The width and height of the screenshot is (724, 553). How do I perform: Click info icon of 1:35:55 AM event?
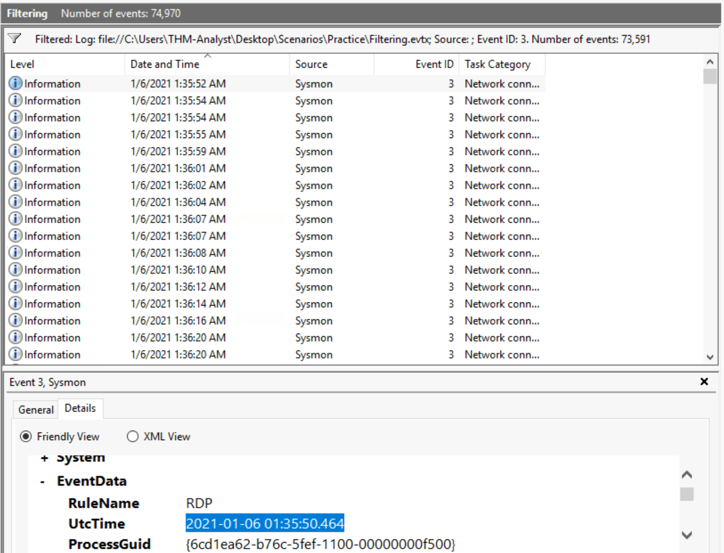[15, 134]
